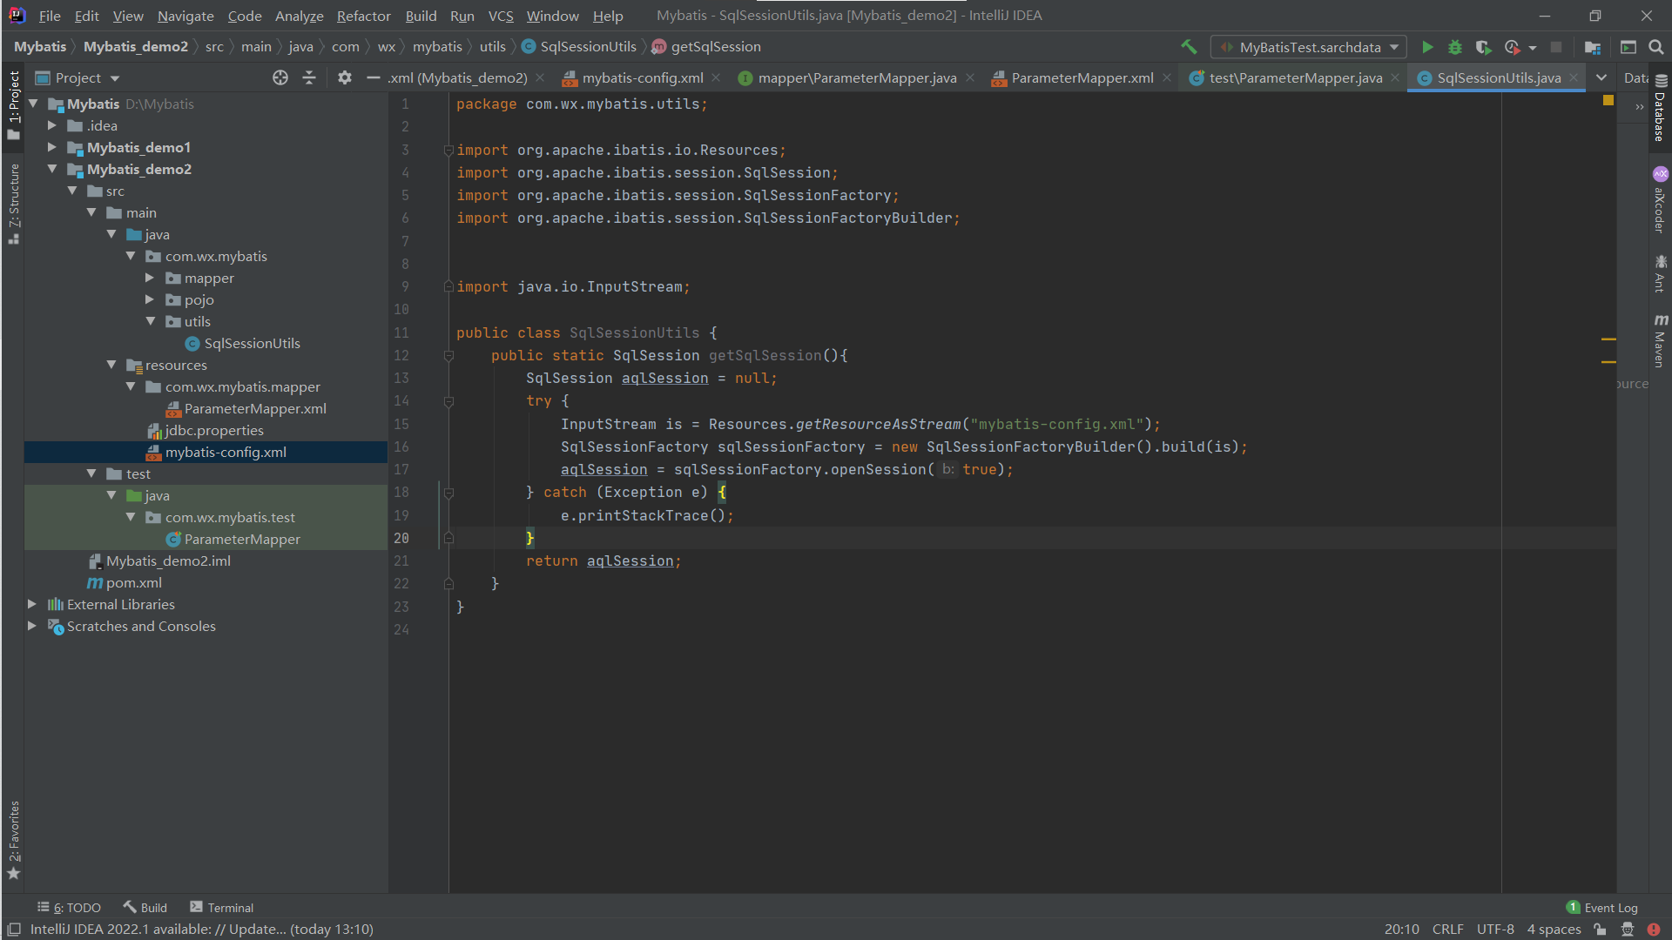Expand the Mybatis_demo1 module node
The height and width of the screenshot is (940, 1672).
tap(52, 147)
